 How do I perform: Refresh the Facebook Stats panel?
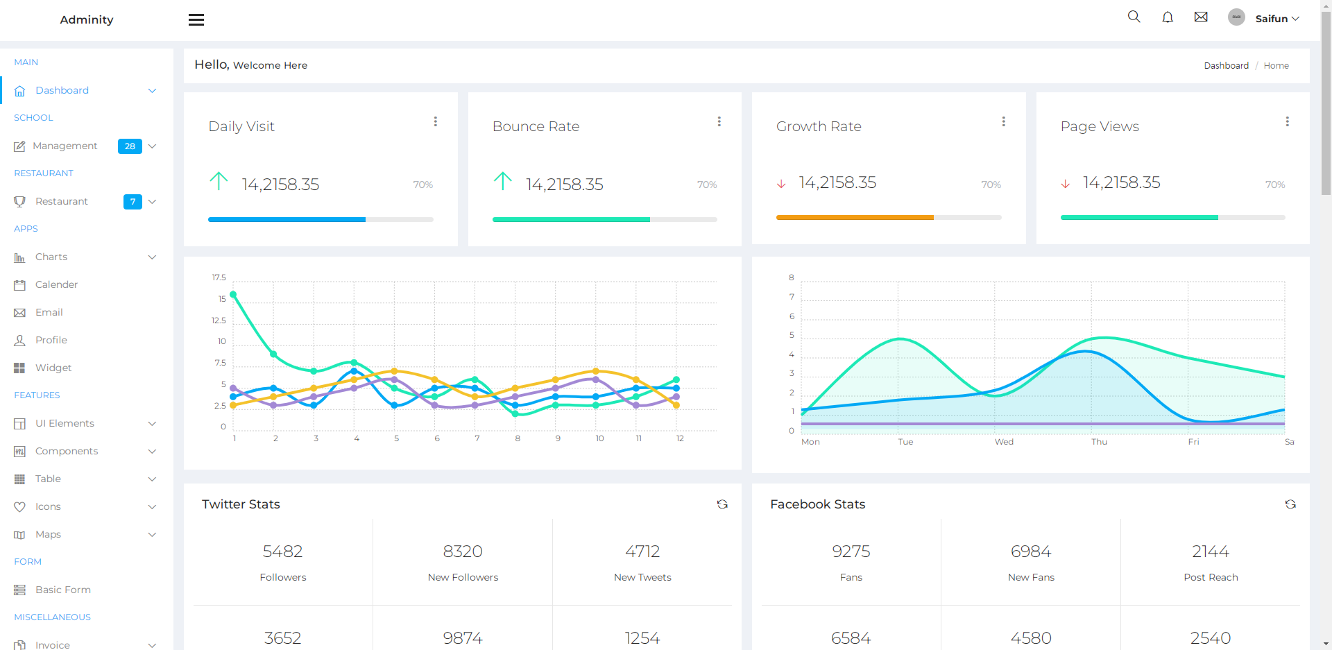1290,504
